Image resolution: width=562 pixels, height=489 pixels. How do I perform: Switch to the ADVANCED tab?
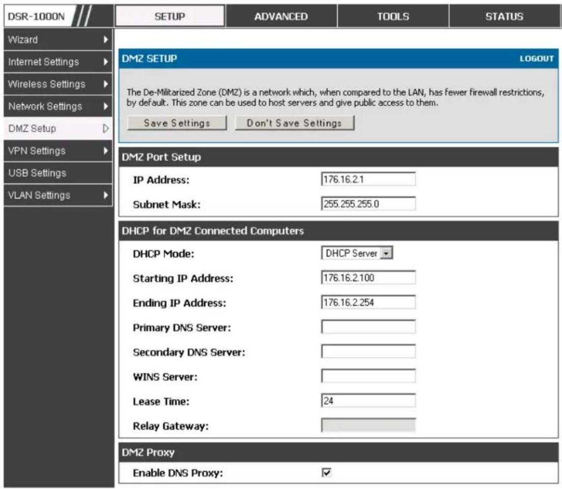pyautogui.click(x=281, y=16)
